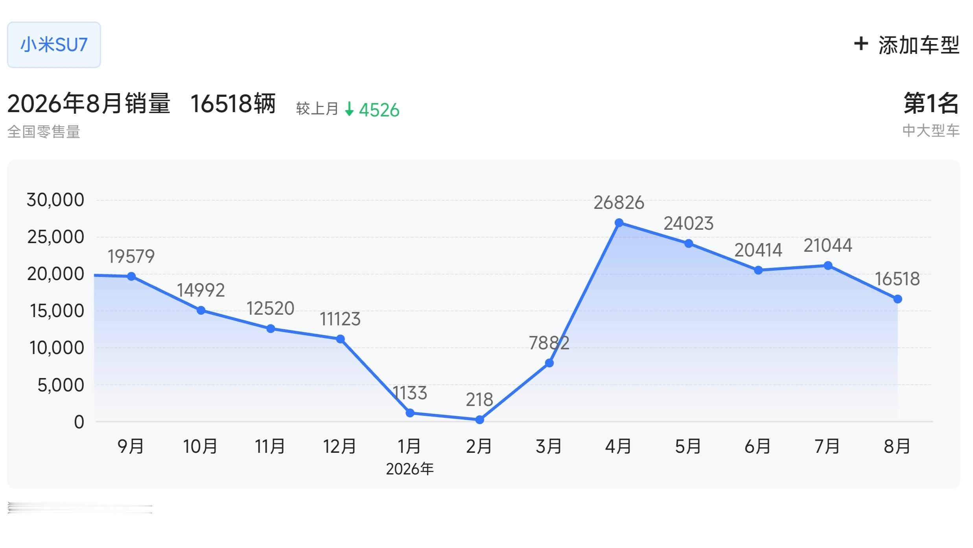Click the 24023 value label on chart

(x=689, y=224)
